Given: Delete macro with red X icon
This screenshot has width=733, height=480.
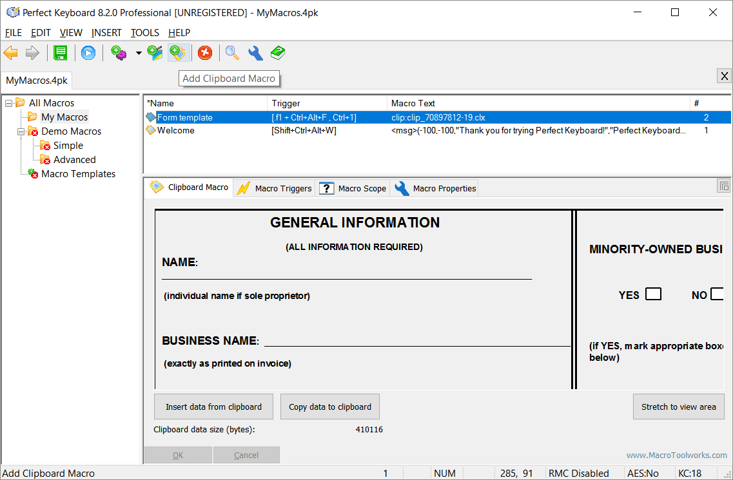Looking at the screenshot, I should point(205,53).
